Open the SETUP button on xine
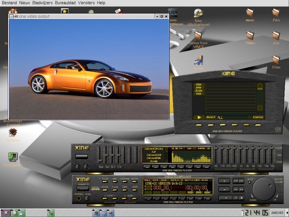289x217 pixels. [x=135, y=182]
